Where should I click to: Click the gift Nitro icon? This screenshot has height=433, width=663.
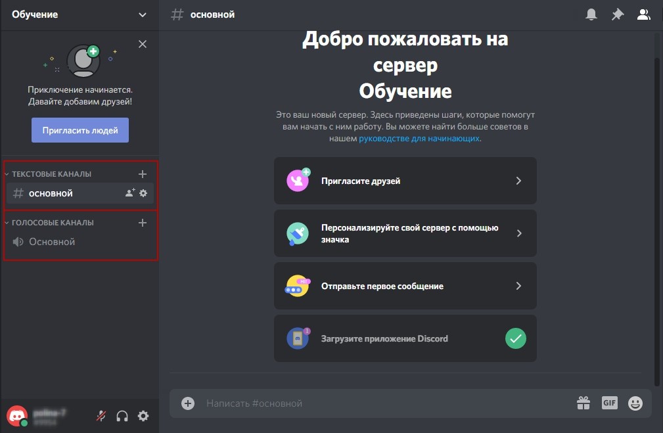point(583,403)
